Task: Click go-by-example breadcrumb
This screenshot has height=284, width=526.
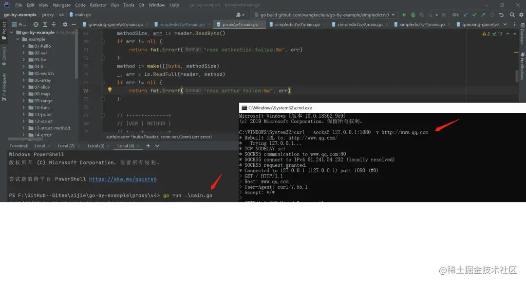Action: pos(20,15)
